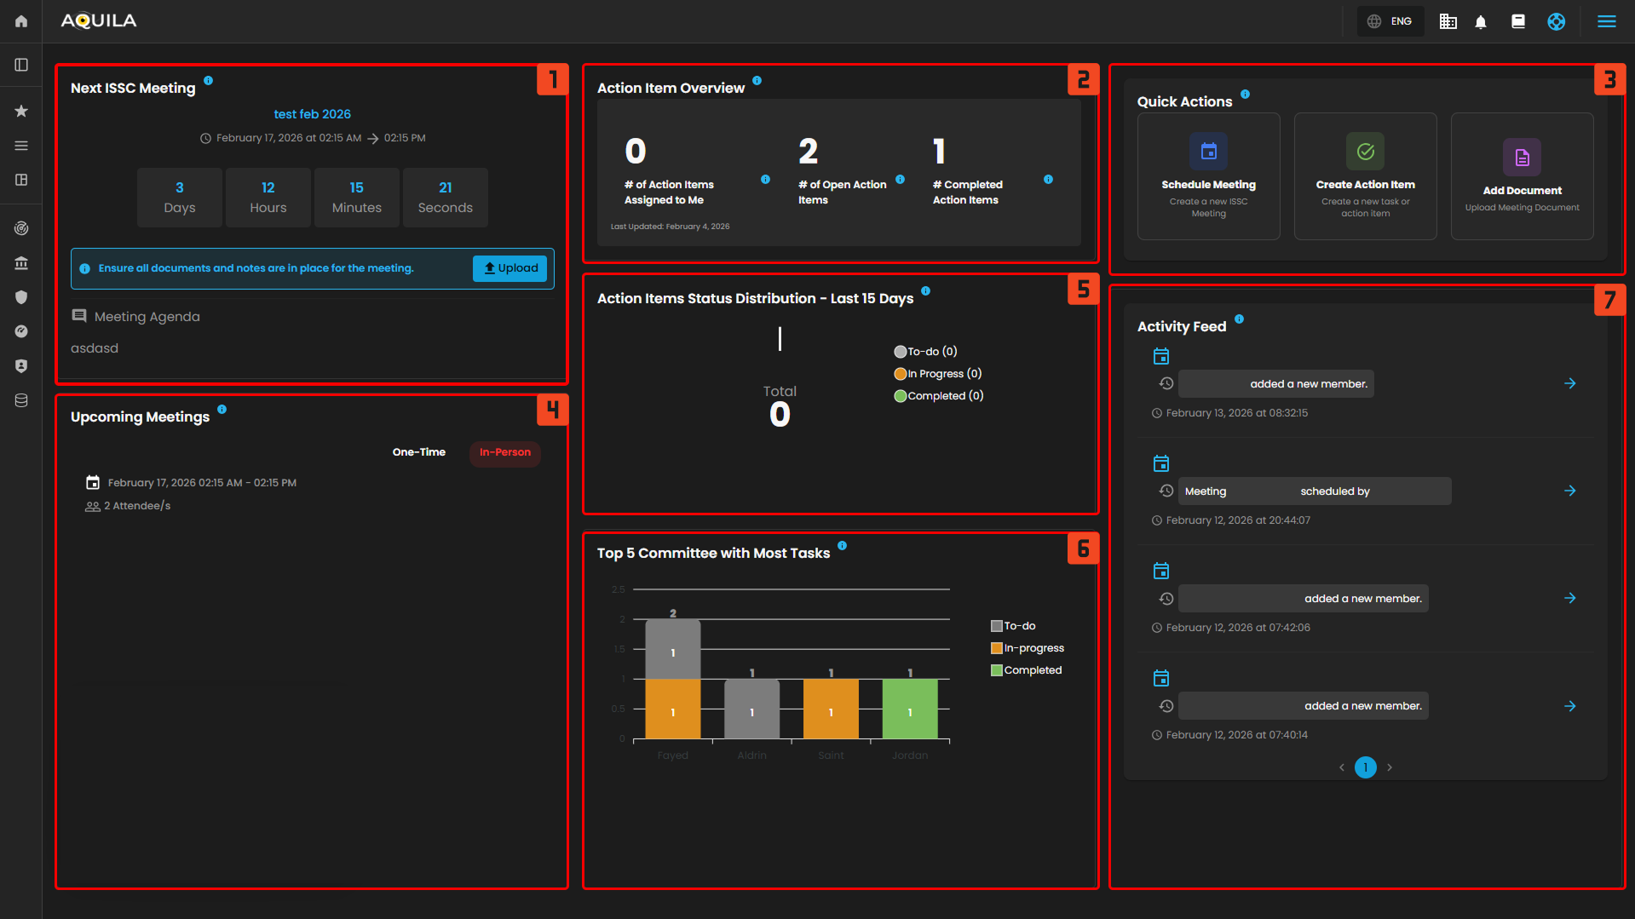This screenshot has height=919, width=1635.
Task: Open the test feb 2026 meeting link
Action: pyautogui.click(x=312, y=114)
